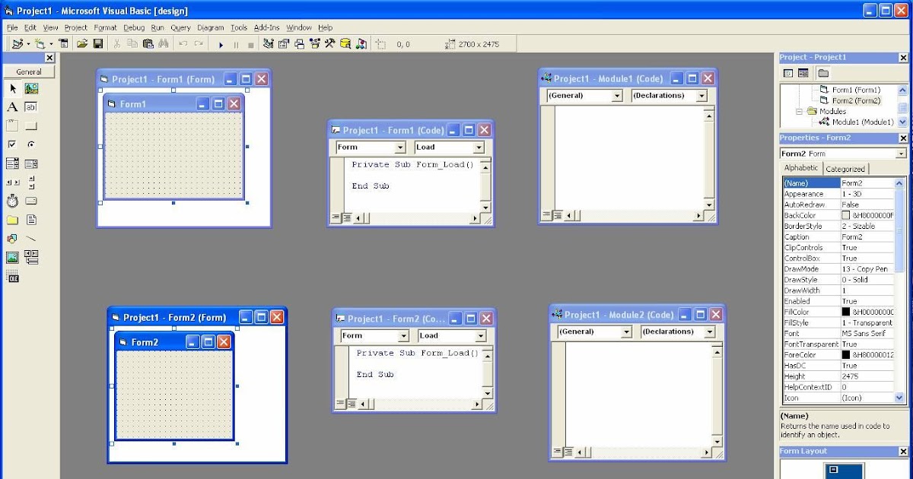Click the General toolbox tab button
The image size is (913, 479).
(x=29, y=71)
